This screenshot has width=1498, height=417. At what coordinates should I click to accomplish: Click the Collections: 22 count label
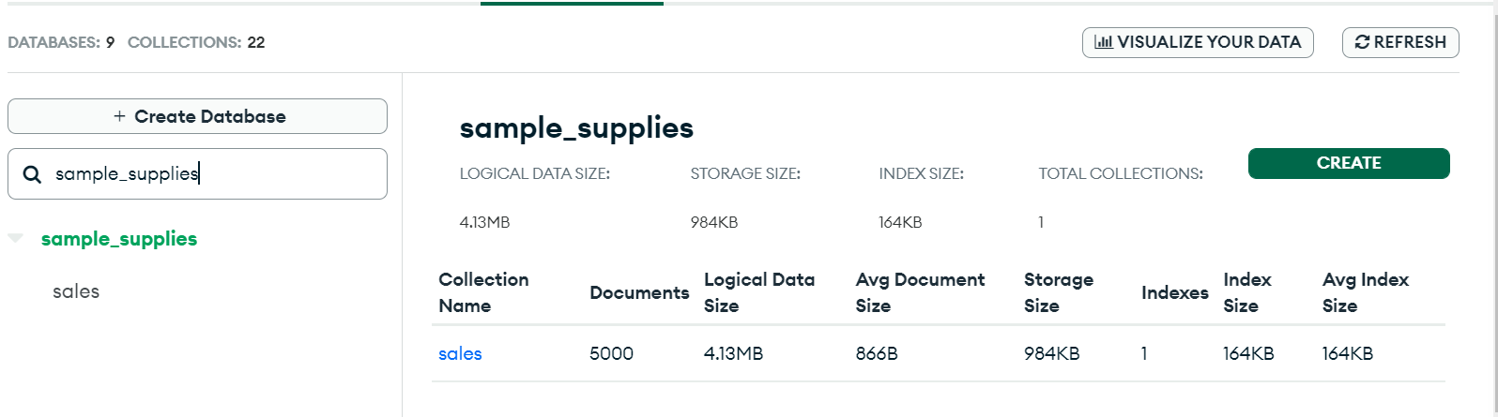pyautogui.click(x=196, y=42)
